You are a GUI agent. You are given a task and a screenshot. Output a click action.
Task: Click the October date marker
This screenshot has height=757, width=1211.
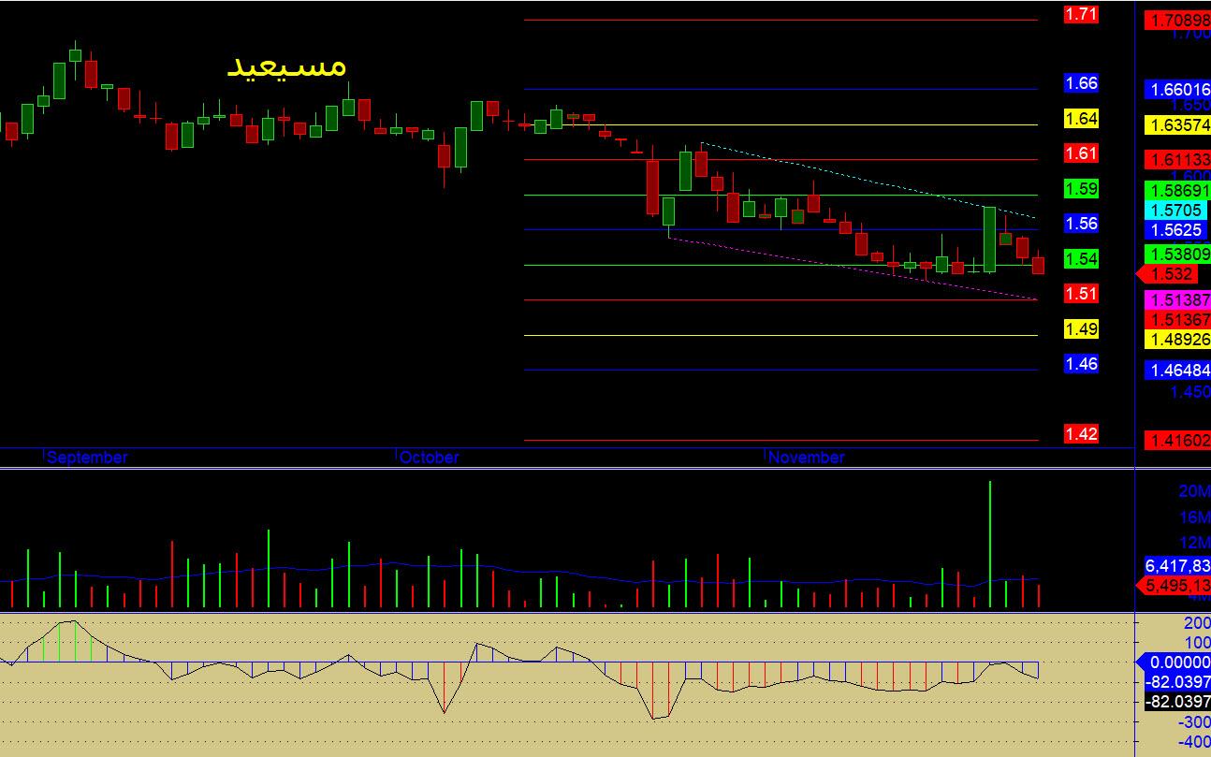tap(429, 458)
